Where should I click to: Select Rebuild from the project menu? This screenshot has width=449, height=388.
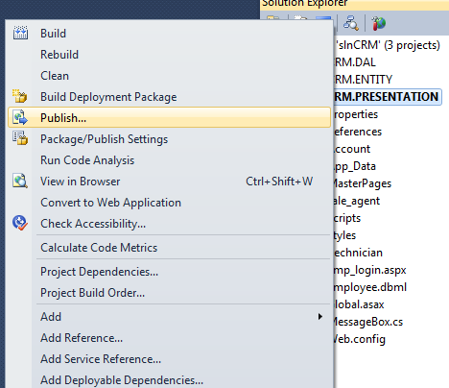(x=59, y=55)
